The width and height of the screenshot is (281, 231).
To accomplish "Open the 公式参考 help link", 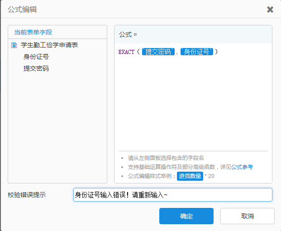I will (x=242, y=167).
